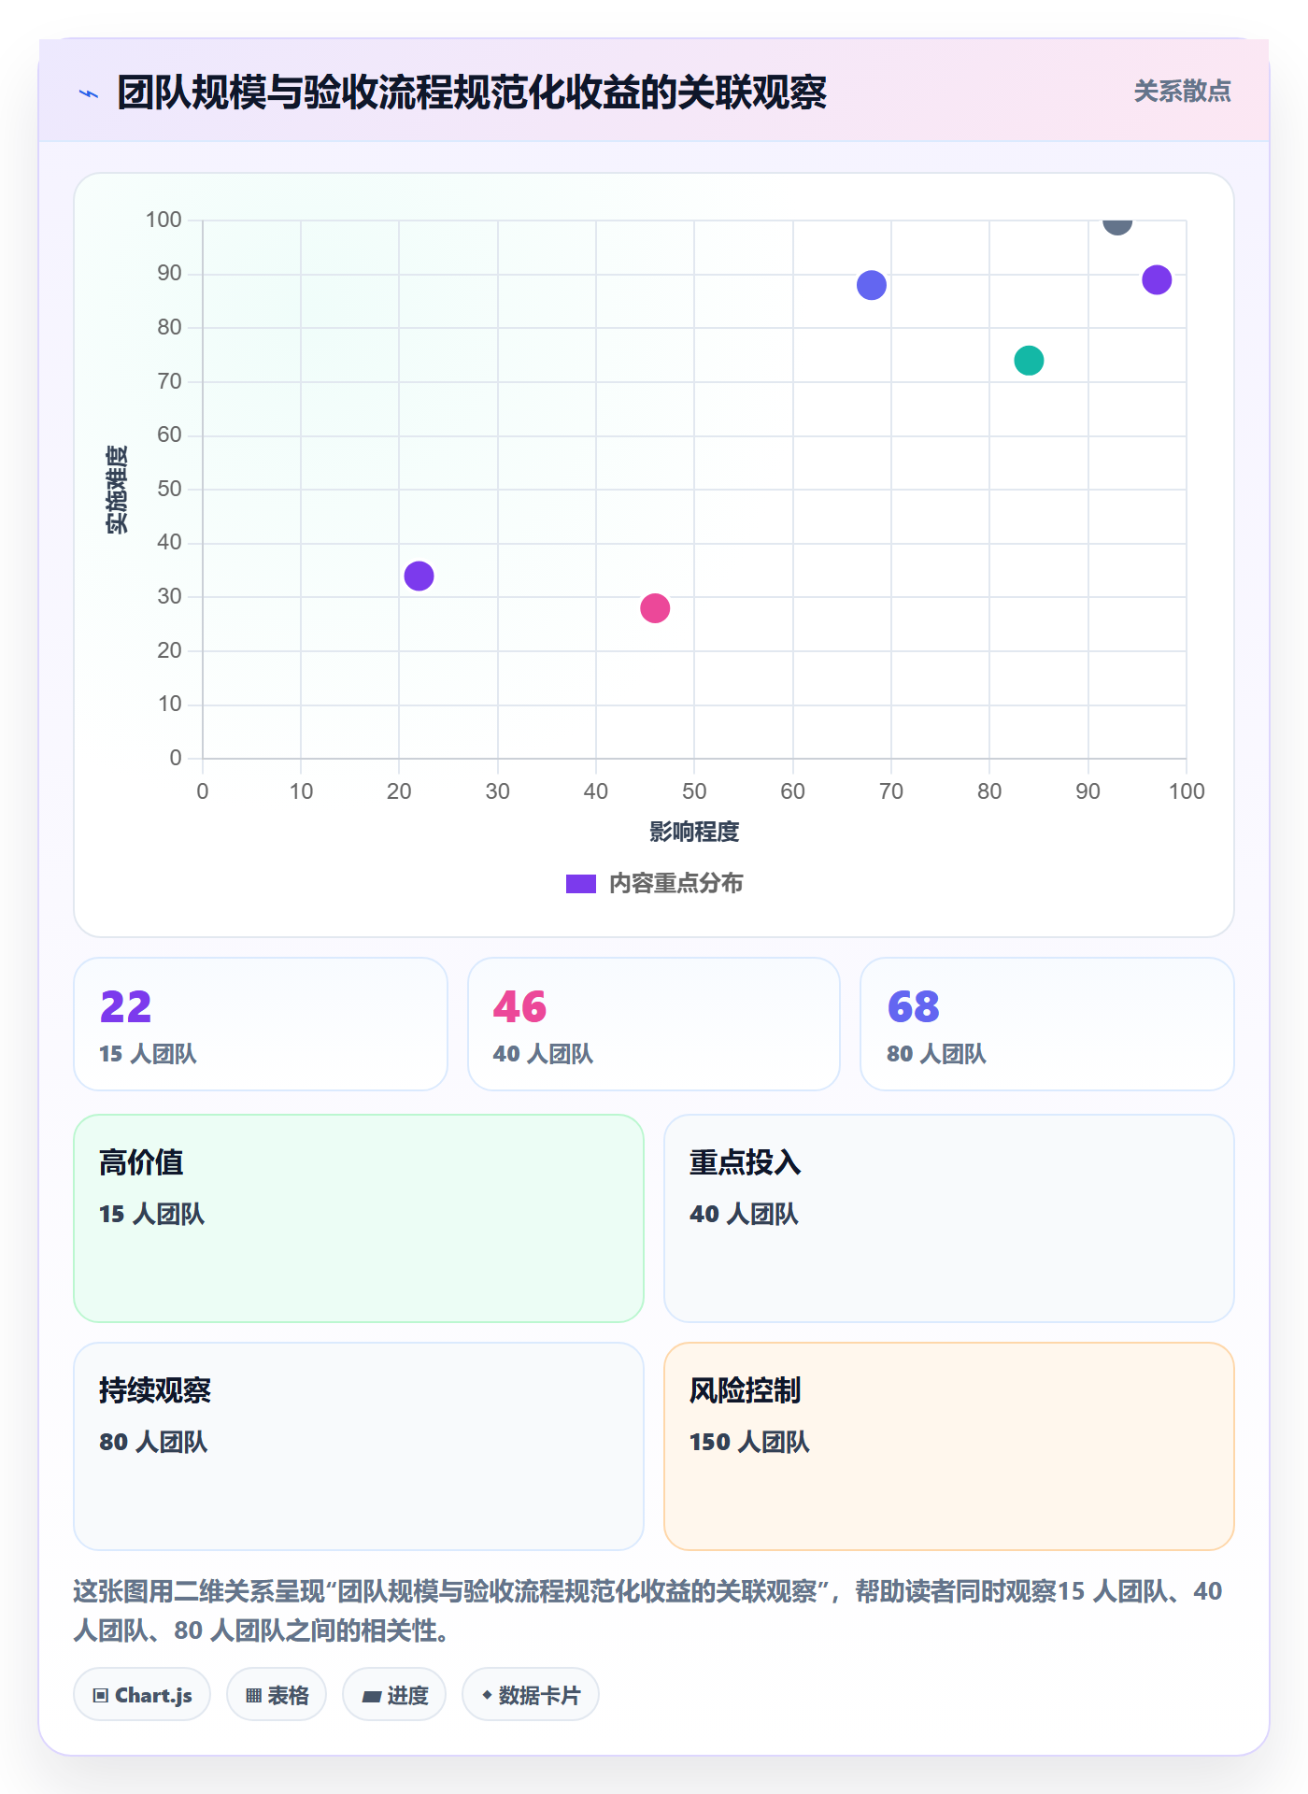Click the description paragraph starting 这张图用二维关系呈现
Screen dimensions: 1308x1794
click(x=648, y=1610)
